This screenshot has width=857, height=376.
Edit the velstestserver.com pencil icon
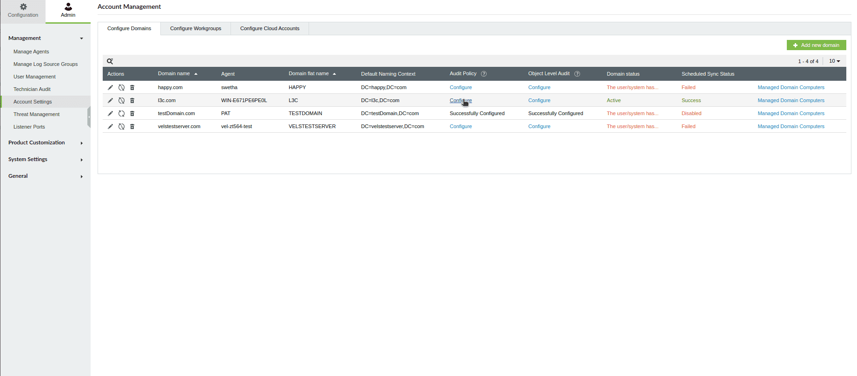(110, 126)
